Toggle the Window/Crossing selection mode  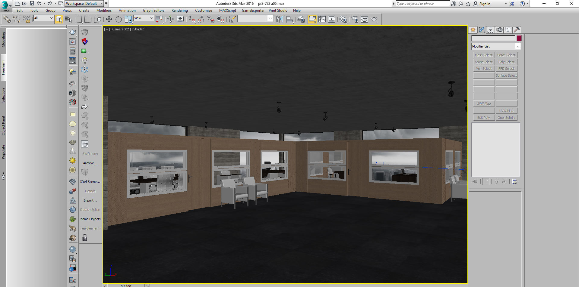click(98, 19)
